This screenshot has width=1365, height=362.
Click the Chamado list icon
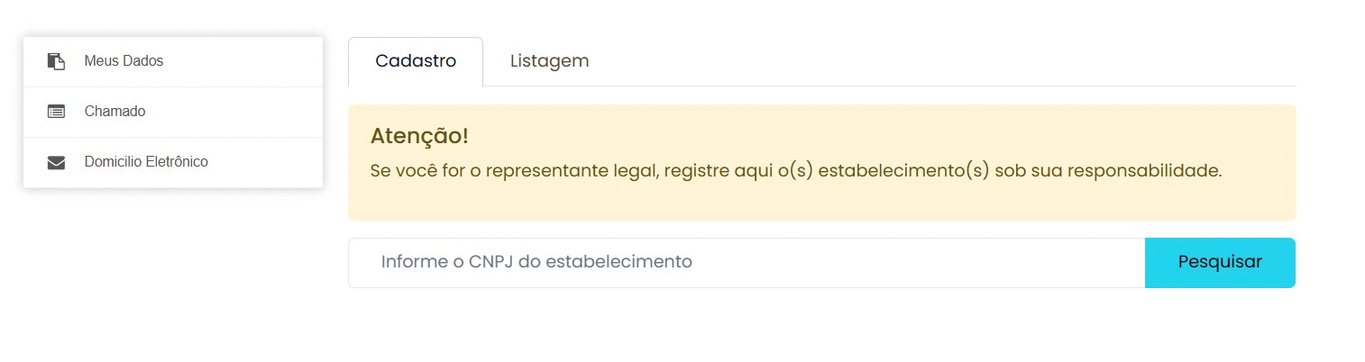point(56,112)
